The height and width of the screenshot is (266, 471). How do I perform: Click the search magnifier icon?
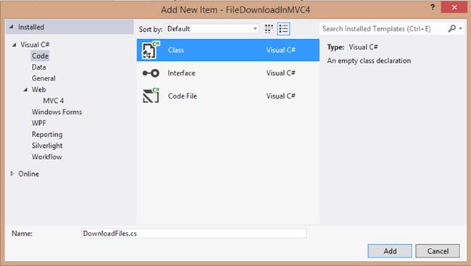pyautogui.click(x=451, y=28)
